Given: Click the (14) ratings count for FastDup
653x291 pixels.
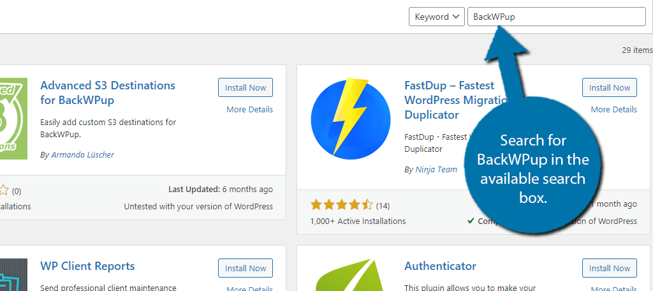Looking at the screenshot, I should (383, 205).
